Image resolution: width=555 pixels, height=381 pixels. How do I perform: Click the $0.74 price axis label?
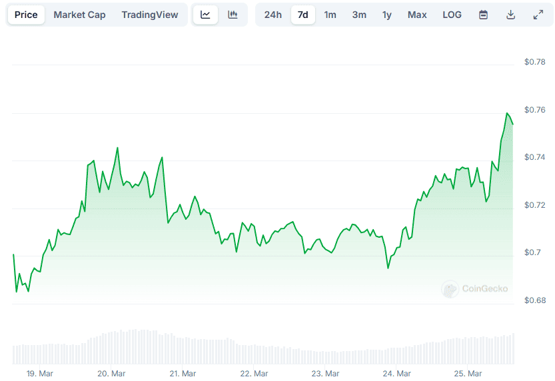535,157
